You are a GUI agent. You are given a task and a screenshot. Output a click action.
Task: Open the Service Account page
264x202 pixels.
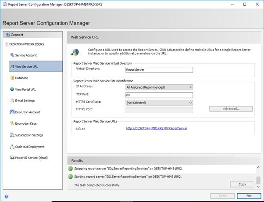click(x=26, y=55)
